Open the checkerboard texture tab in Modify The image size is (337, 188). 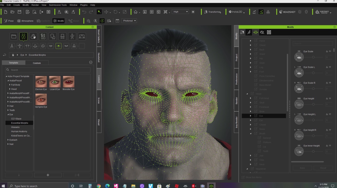269,32
